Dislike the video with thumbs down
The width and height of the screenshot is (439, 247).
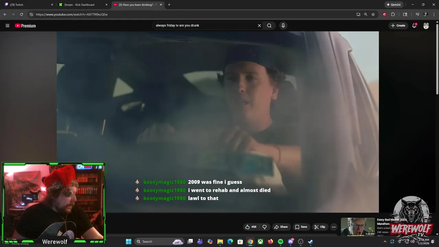[x=264, y=227]
